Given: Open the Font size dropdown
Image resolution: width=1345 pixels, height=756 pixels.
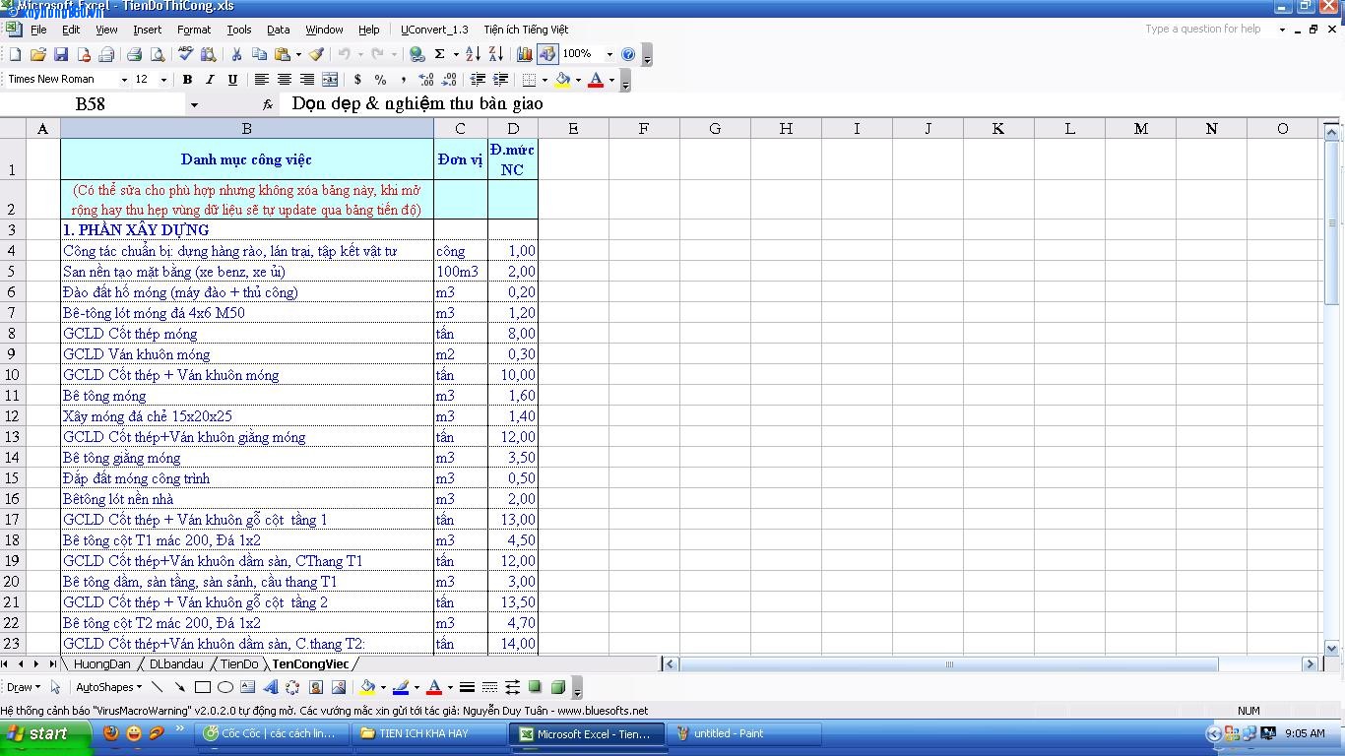Looking at the screenshot, I should pyautogui.click(x=163, y=80).
